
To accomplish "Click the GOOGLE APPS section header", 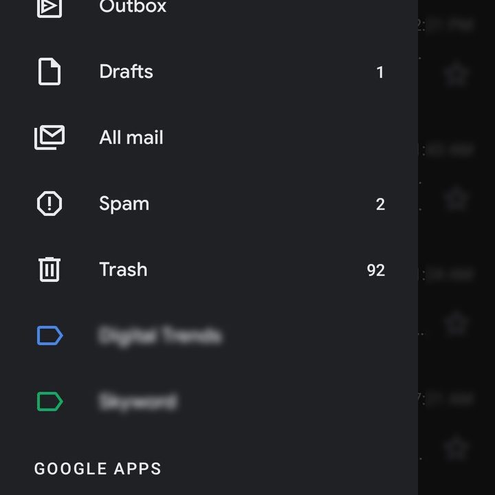I will tap(98, 469).
